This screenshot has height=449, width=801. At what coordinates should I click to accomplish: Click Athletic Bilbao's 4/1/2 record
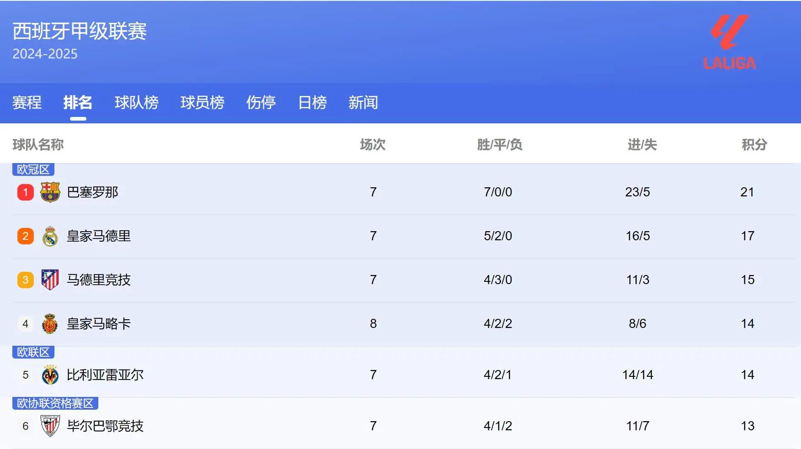498,426
